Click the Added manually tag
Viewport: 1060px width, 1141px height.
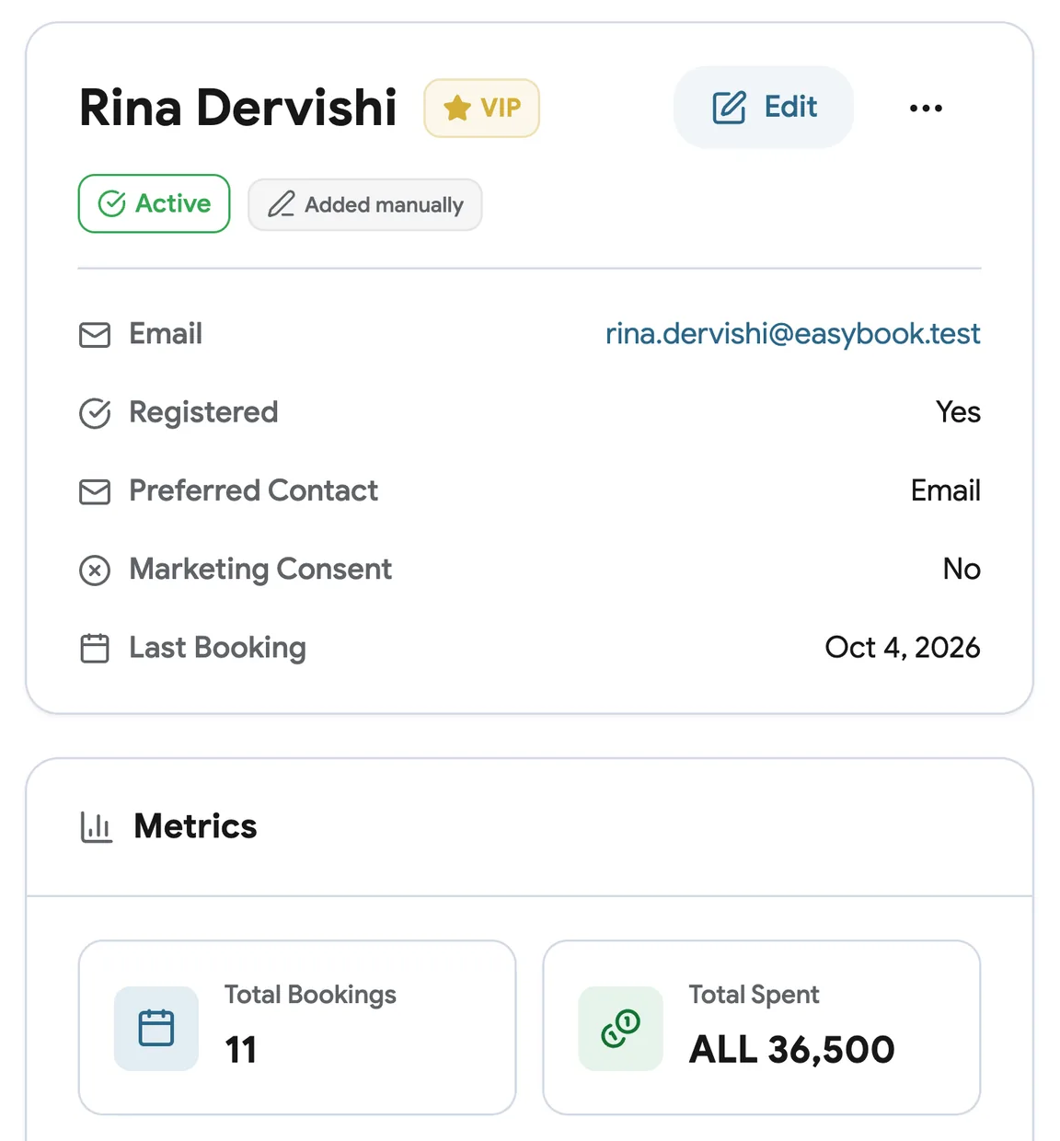(x=365, y=204)
